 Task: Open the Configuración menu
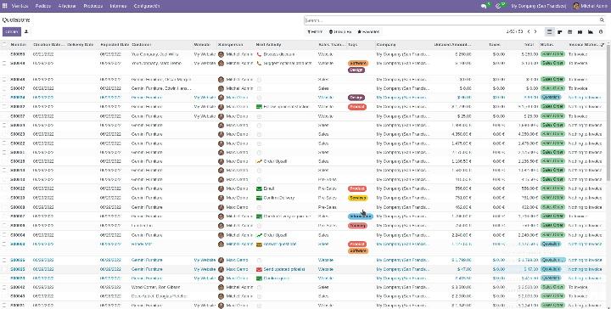tap(147, 6)
